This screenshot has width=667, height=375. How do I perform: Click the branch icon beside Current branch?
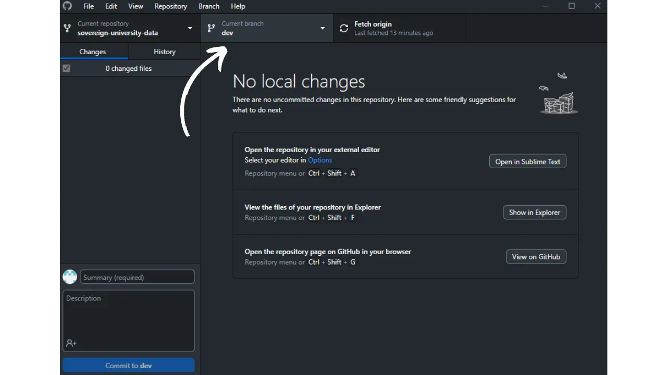pos(211,28)
